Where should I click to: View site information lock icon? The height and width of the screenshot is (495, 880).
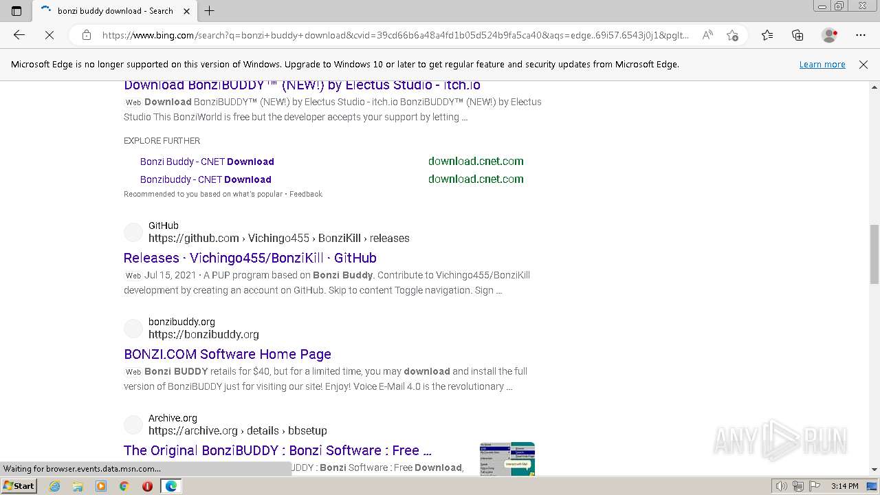[x=86, y=35]
